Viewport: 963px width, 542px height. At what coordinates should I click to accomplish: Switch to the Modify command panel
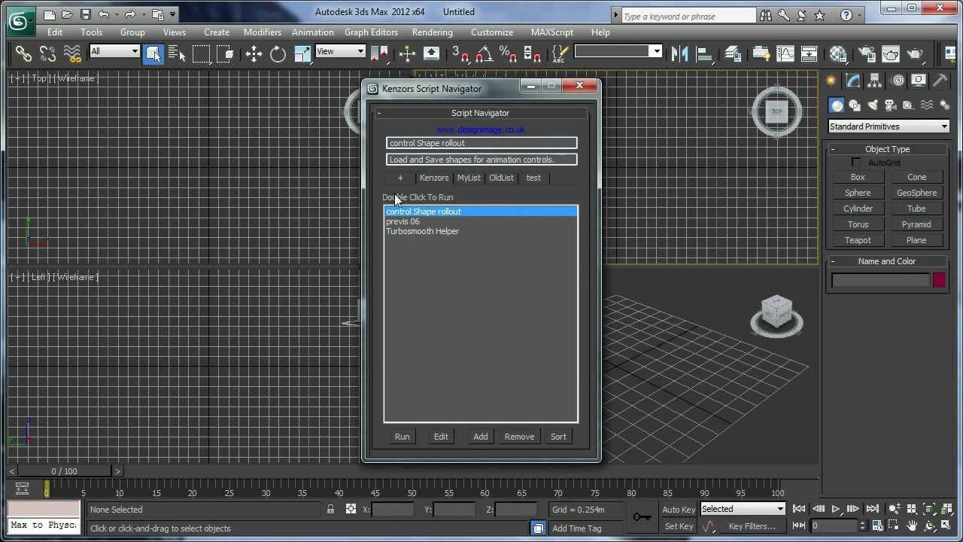[x=852, y=81]
